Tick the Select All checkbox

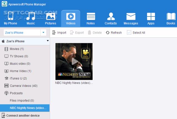coord(129,32)
